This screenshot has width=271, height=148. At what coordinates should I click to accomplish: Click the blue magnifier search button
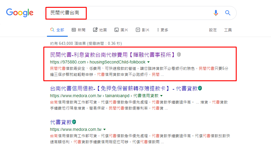[228, 13]
